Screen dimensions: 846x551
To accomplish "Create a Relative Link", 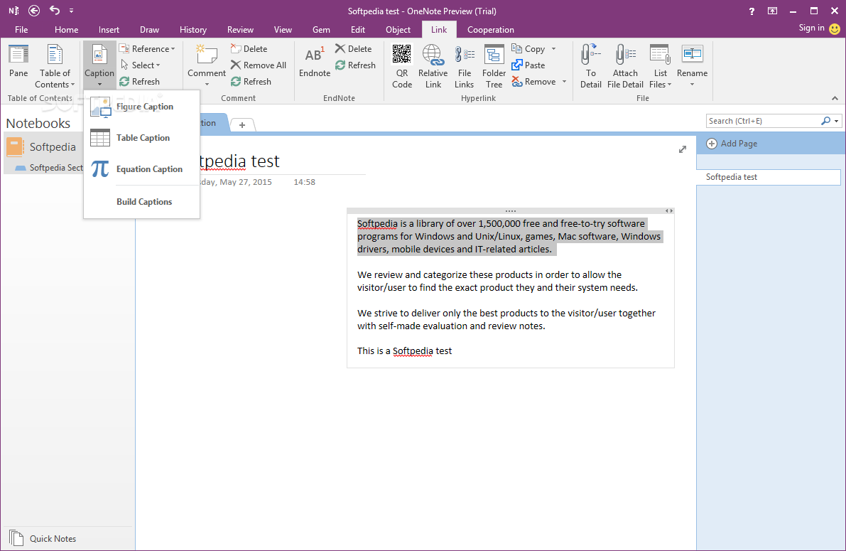I will [433, 66].
